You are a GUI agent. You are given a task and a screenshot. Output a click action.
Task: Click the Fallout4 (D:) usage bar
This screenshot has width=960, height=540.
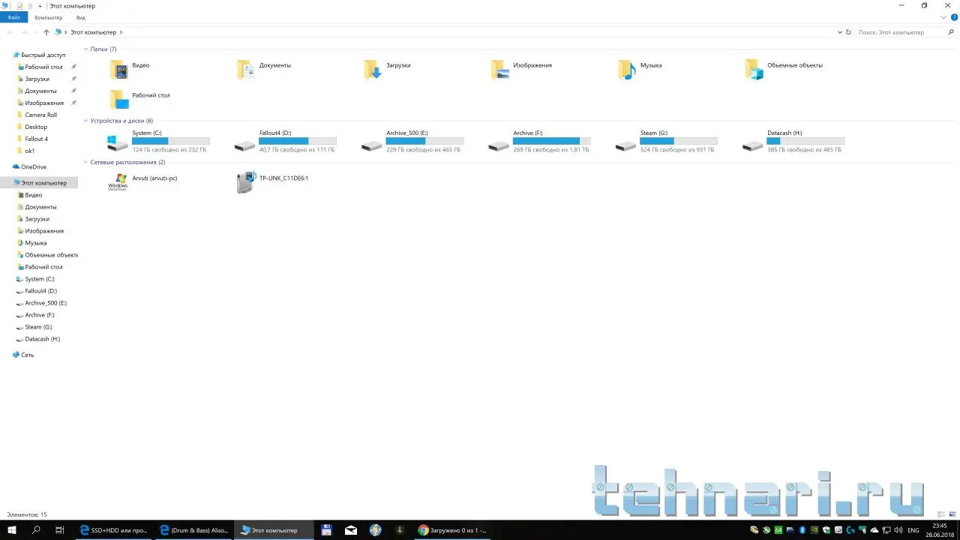tap(298, 141)
